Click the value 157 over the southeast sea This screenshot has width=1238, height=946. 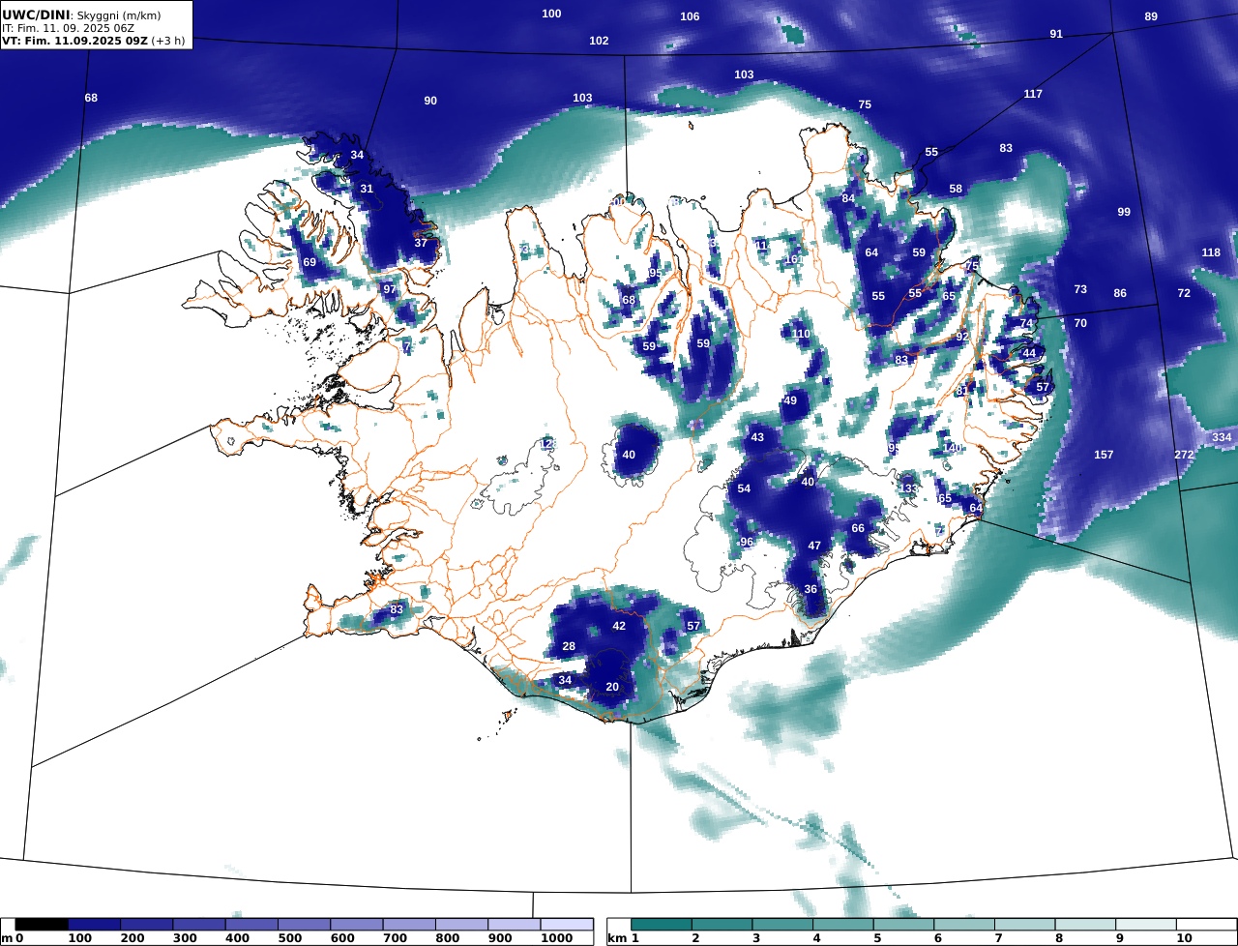pos(1104,455)
